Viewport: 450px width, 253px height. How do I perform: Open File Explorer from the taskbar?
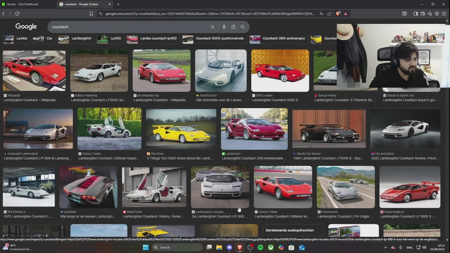click(x=219, y=247)
